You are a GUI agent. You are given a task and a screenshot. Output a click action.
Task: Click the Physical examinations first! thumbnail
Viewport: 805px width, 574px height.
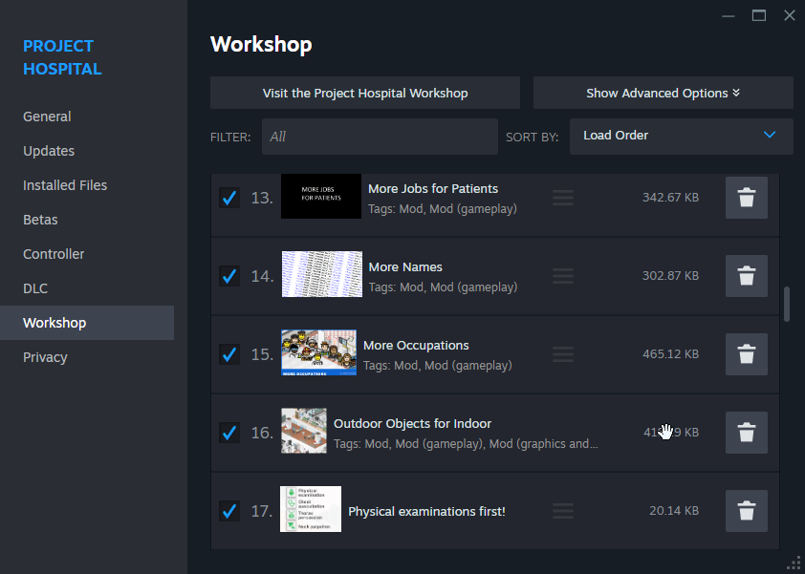(x=311, y=509)
